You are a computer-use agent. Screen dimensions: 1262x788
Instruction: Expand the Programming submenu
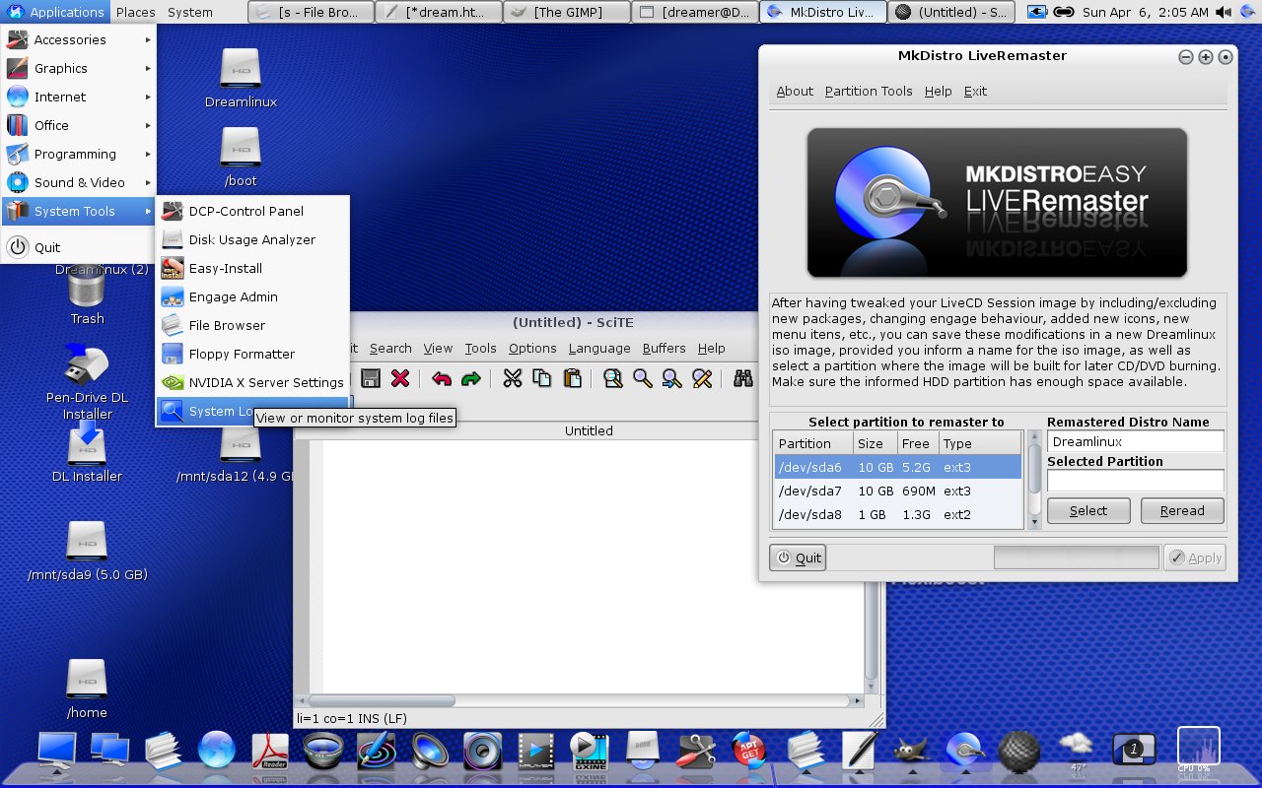[x=79, y=154]
